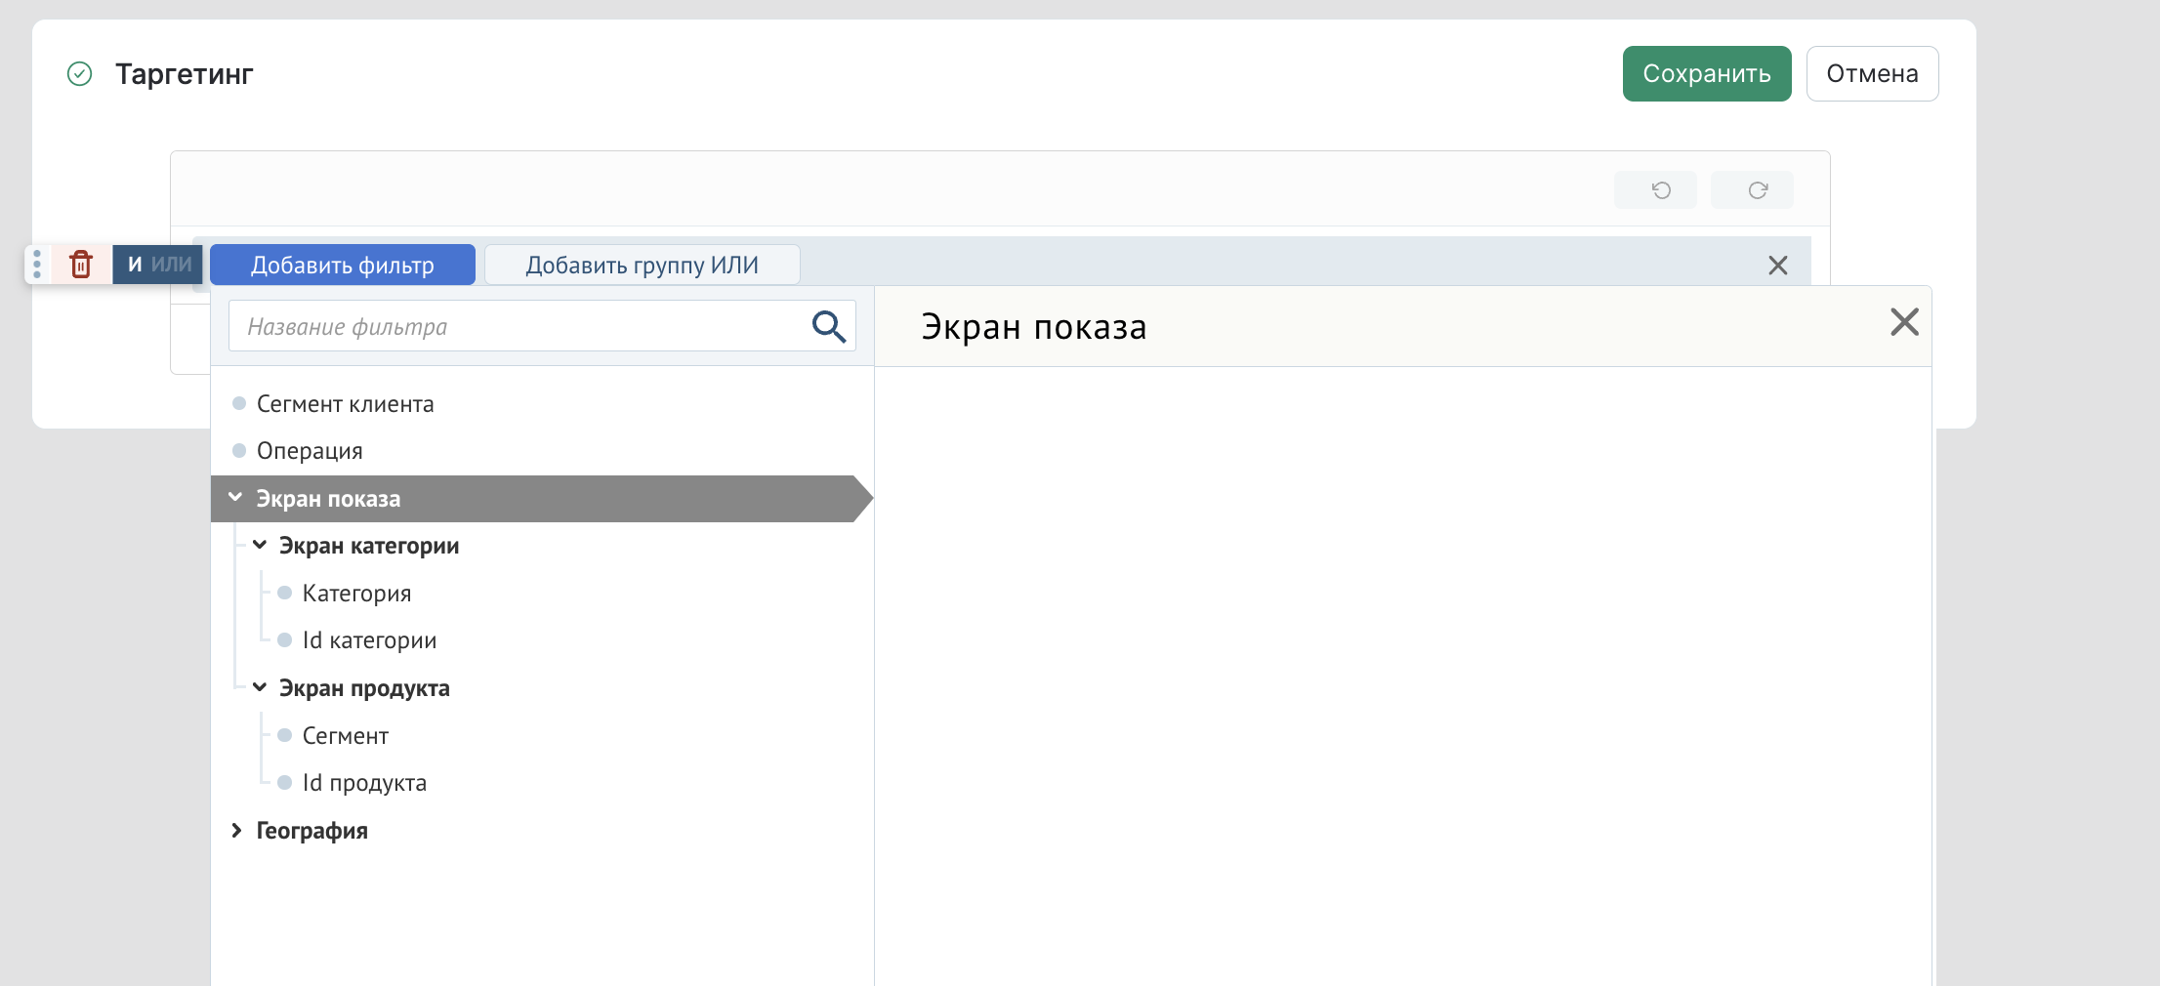The height and width of the screenshot is (986, 2160).
Task: Select the Id продукта filter item
Action: coord(364,783)
